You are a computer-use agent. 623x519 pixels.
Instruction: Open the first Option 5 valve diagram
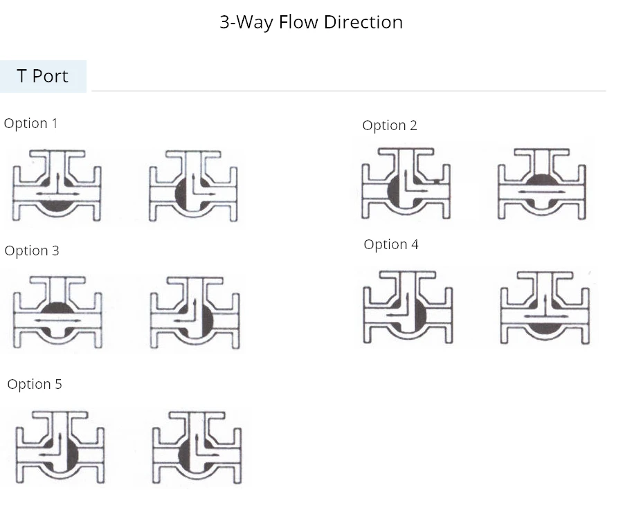(x=60, y=447)
